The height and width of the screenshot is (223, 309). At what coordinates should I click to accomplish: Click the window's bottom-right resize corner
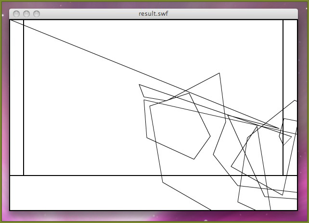pyautogui.click(x=296, y=209)
